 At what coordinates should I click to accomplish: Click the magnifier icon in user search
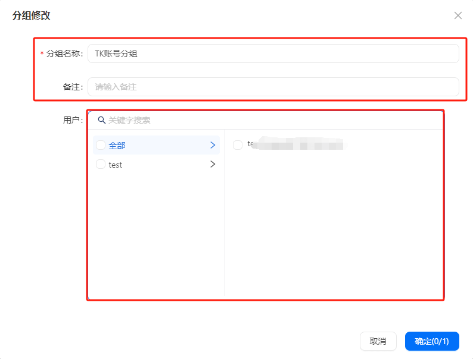(x=102, y=120)
